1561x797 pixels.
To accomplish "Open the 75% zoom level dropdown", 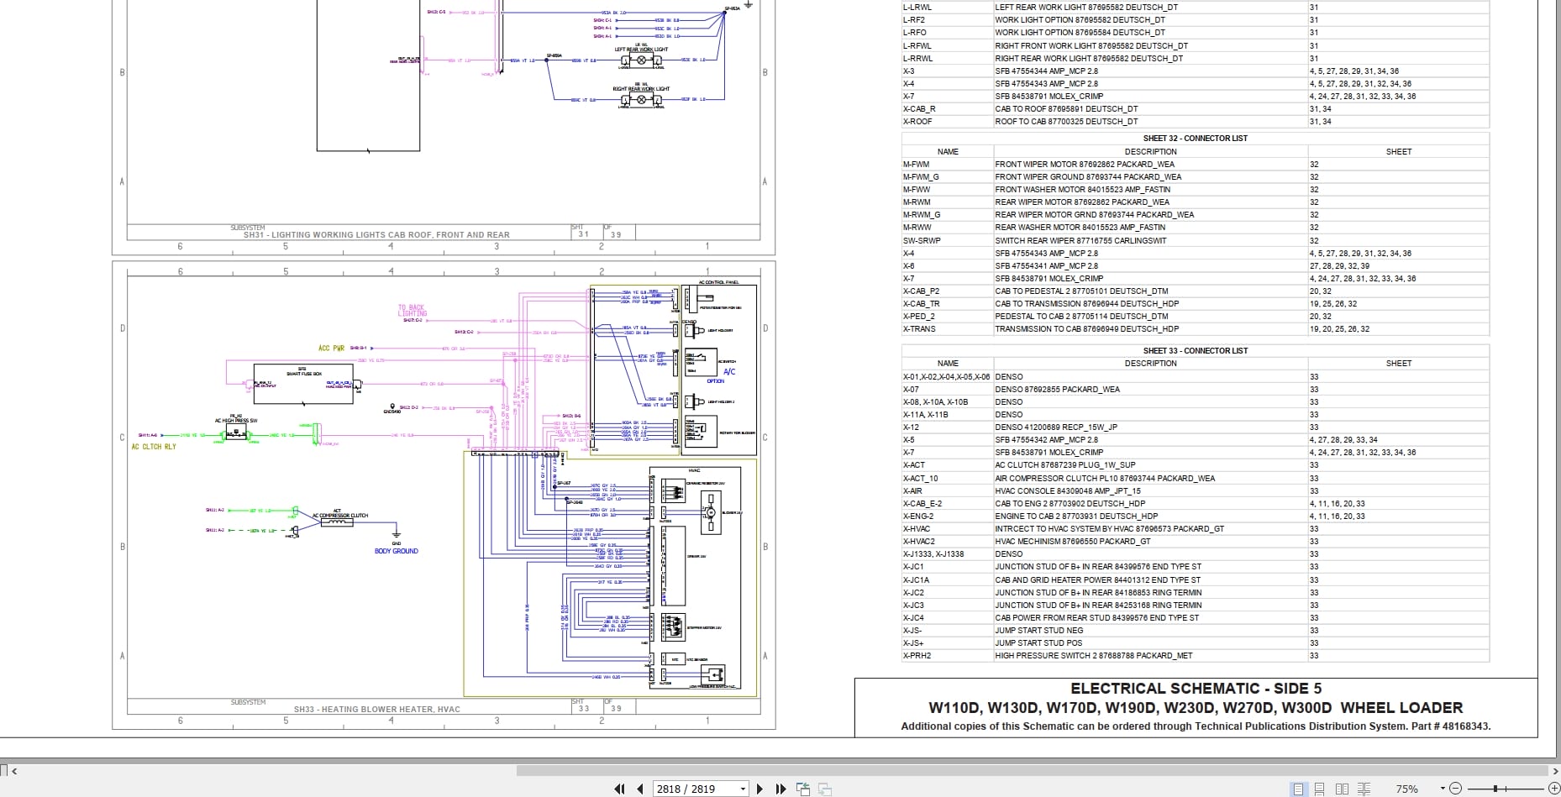I will [1443, 789].
